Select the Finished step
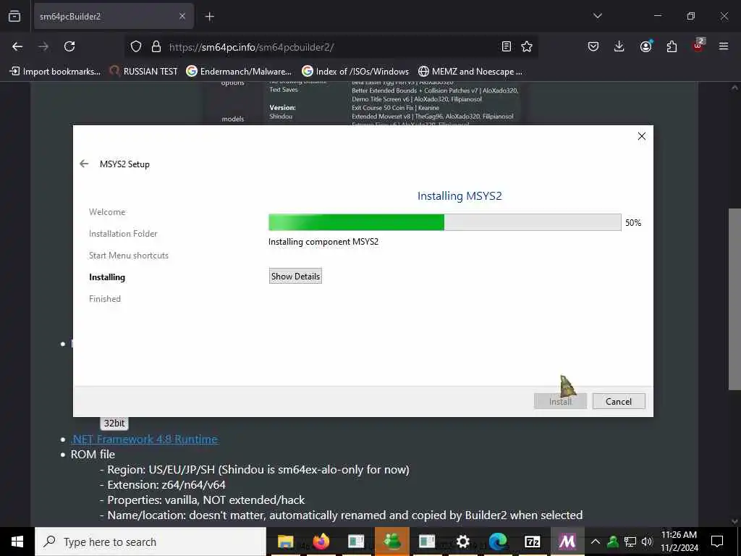Image resolution: width=741 pixels, height=556 pixels. pos(105,299)
